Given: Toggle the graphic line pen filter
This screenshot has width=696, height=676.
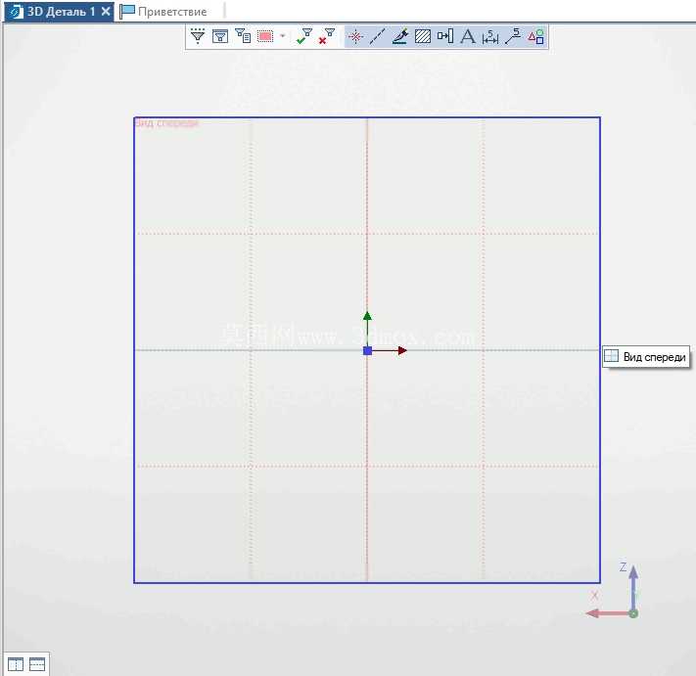Looking at the screenshot, I should (400, 36).
